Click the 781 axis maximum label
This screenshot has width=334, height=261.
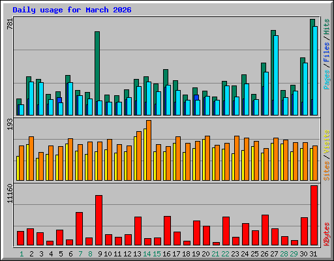pyautogui.click(x=10, y=24)
